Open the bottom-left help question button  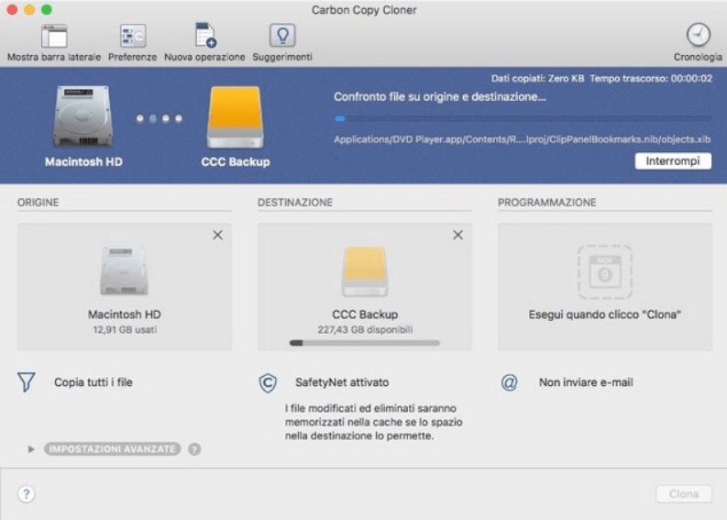coord(27,494)
